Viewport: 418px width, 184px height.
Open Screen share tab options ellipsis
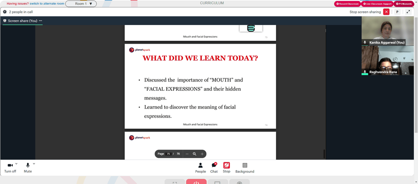(41, 21)
